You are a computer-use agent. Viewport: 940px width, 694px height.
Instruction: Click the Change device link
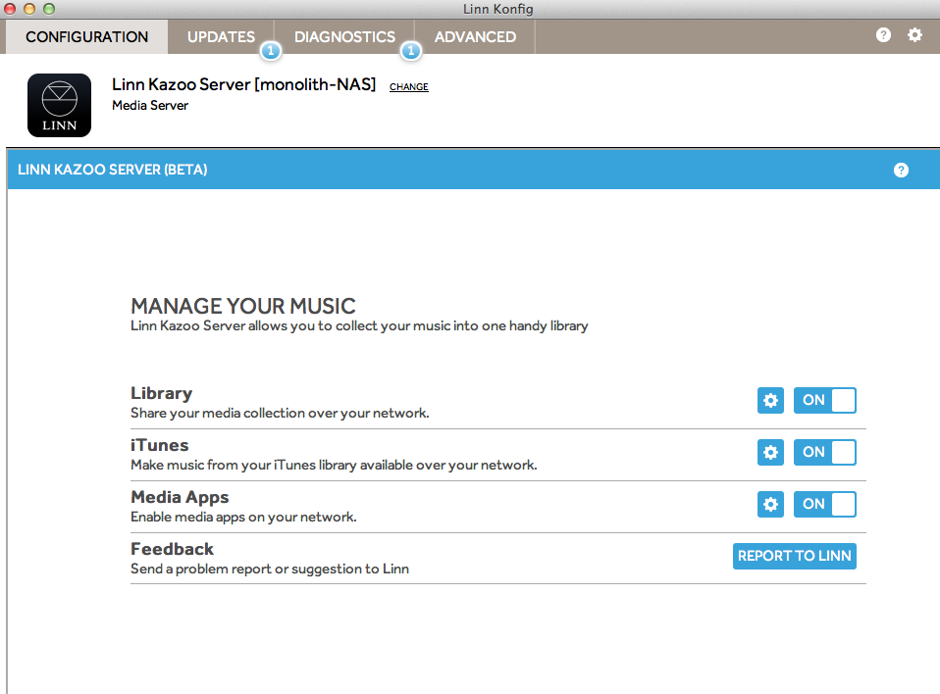409,87
